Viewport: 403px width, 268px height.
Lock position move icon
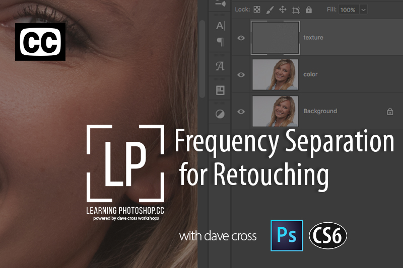pos(283,10)
